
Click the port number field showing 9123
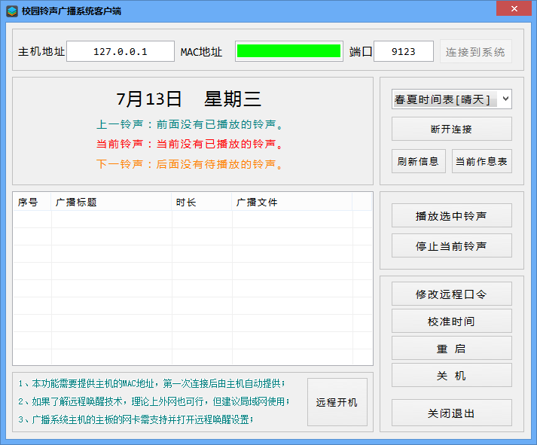click(403, 52)
